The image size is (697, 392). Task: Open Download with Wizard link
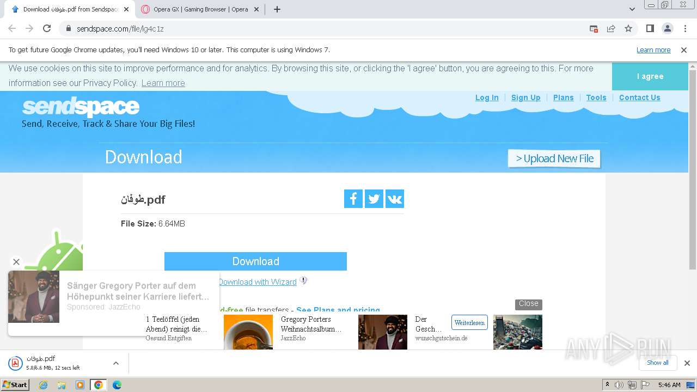pos(258,282)
